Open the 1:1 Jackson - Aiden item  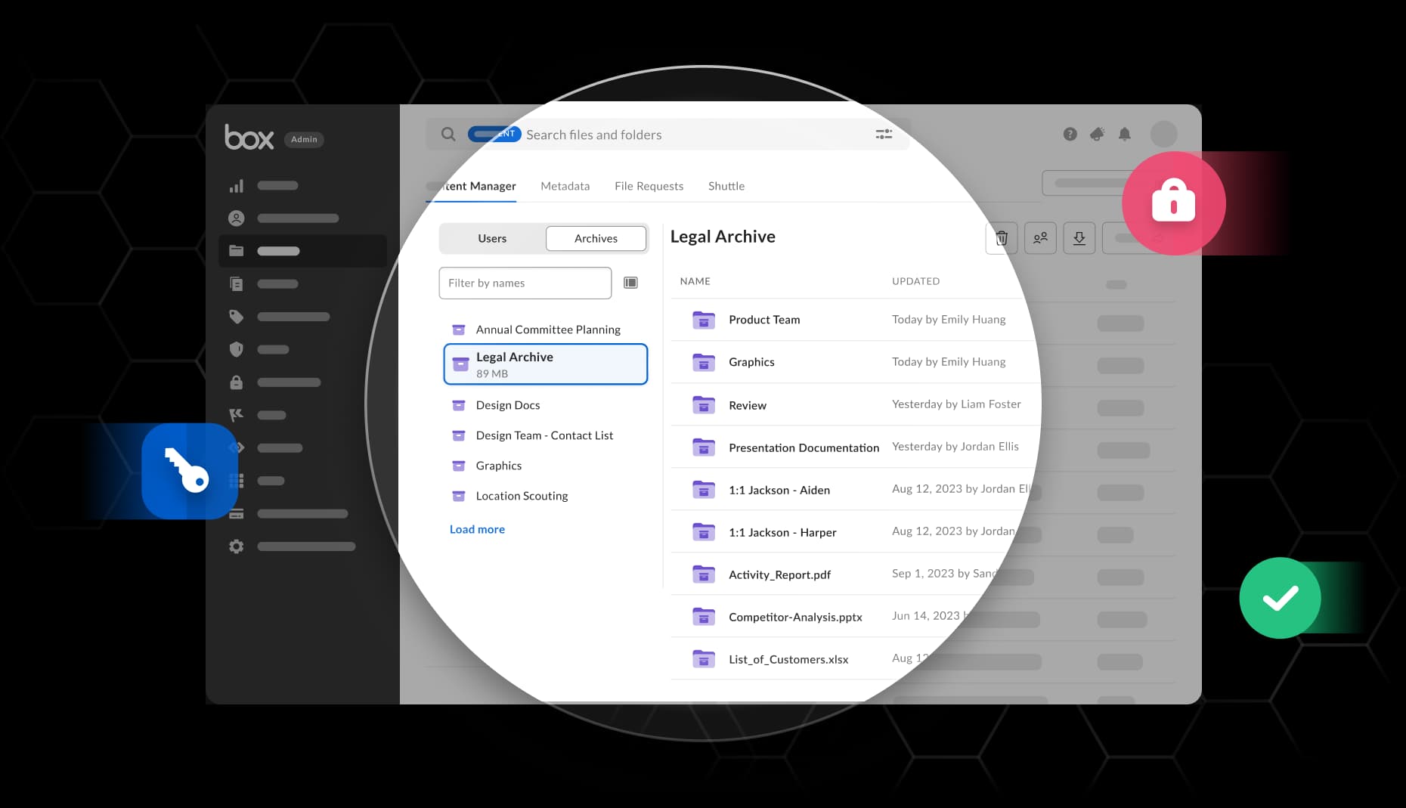pos(779,490)
